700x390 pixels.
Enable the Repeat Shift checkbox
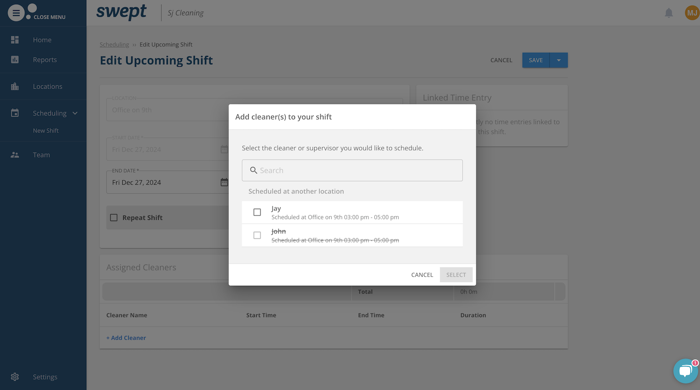pyautogui.click(x=114, y=218)
